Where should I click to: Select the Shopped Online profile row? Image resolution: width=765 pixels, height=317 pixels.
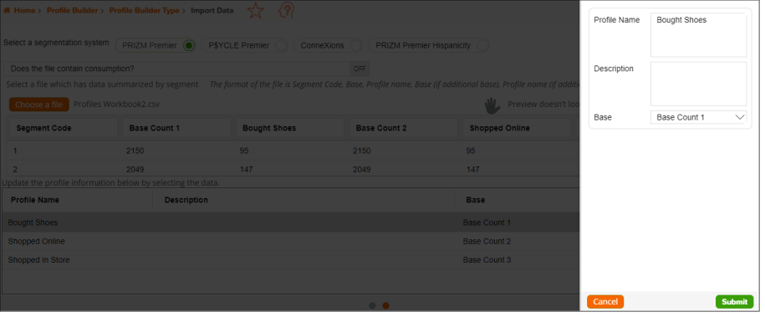pyautogui.click(x=290, y=241)
